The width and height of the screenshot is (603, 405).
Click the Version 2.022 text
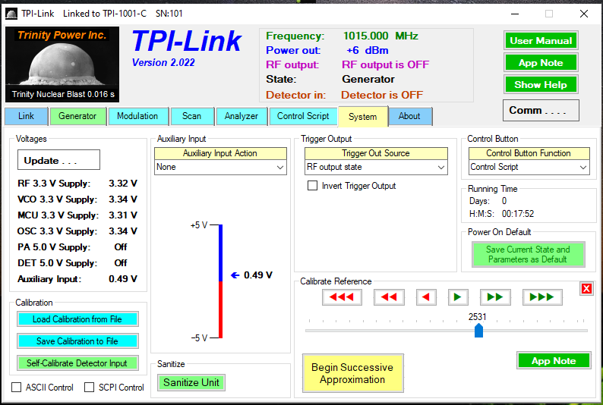(163, 63)
